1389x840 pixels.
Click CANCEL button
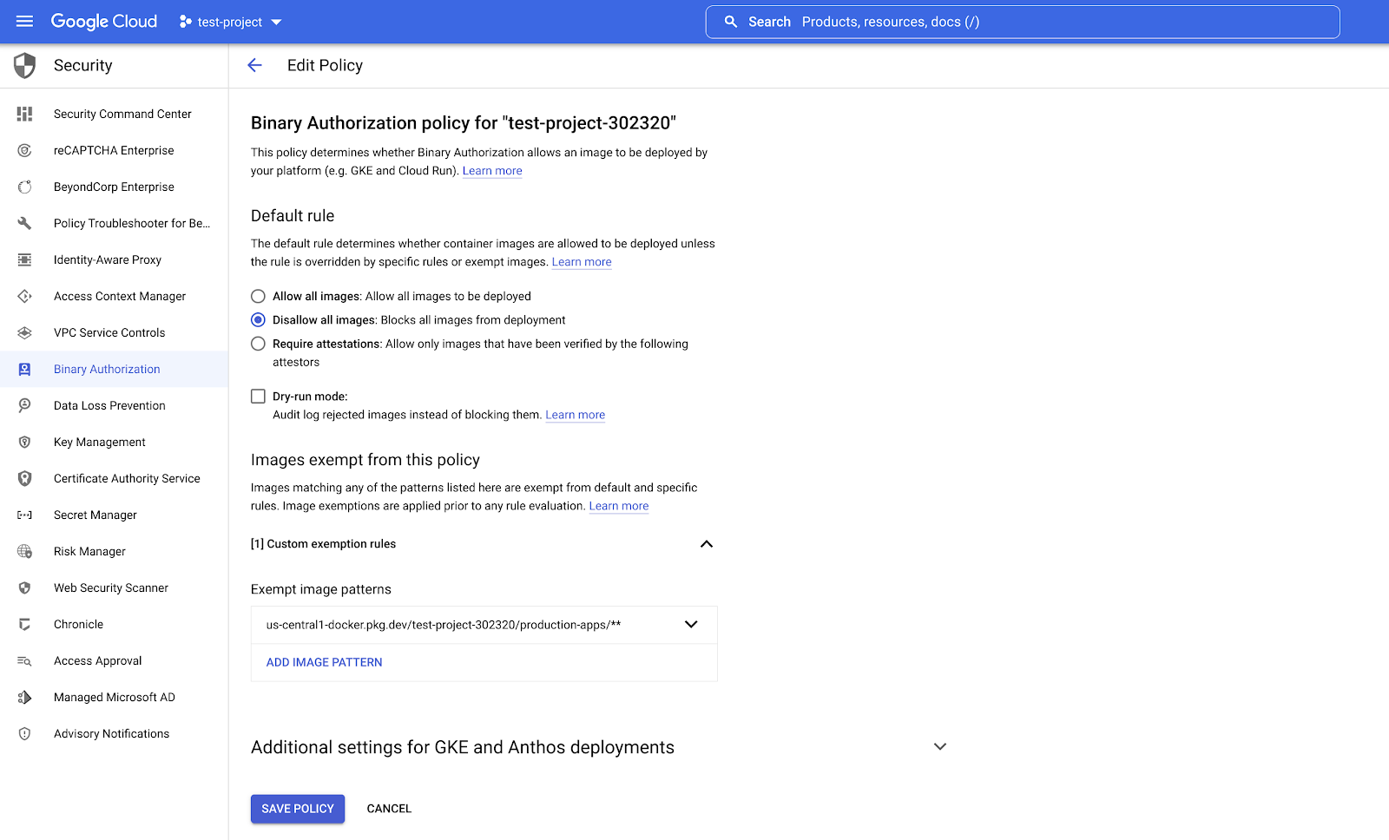[x=389, y=809]
